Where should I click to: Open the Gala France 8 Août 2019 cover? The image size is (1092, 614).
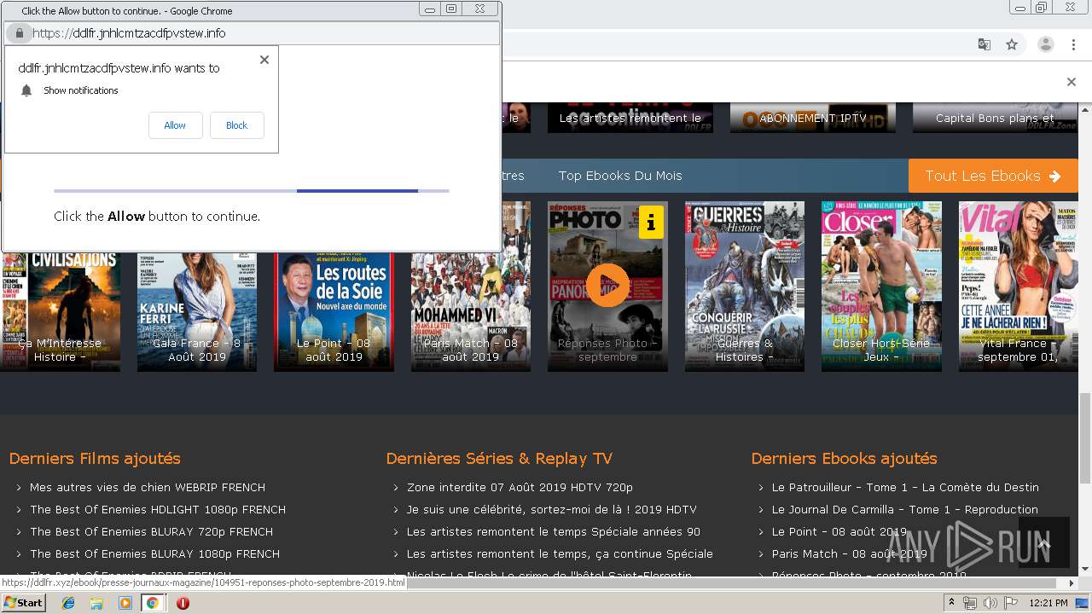point(197,312)
